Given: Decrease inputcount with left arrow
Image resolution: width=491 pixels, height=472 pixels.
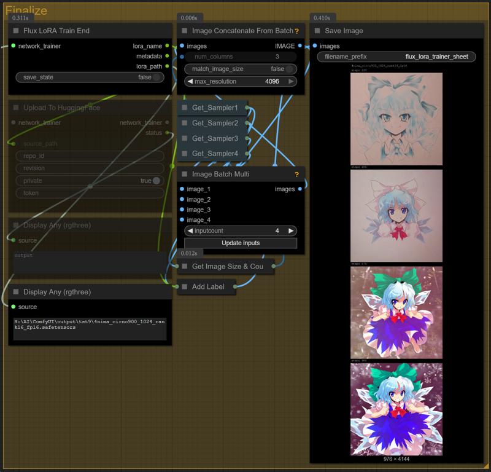Looking at the screenshot, I should coord(190,231).
